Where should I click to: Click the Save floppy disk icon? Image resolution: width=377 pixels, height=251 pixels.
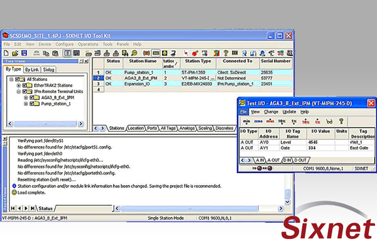click(25, 53)
